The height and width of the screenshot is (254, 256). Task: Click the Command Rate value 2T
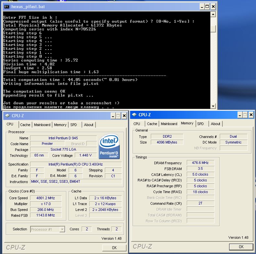click(x=200, y=203)
